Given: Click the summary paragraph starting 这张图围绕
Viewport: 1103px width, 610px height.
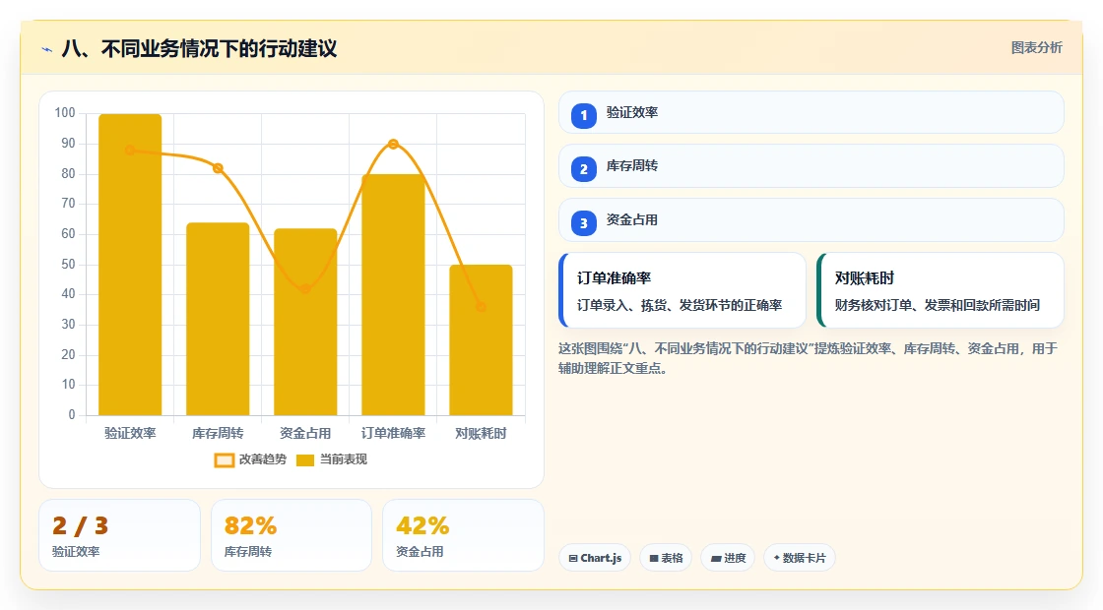Looking at the screenshot, I should pos(809,358).
